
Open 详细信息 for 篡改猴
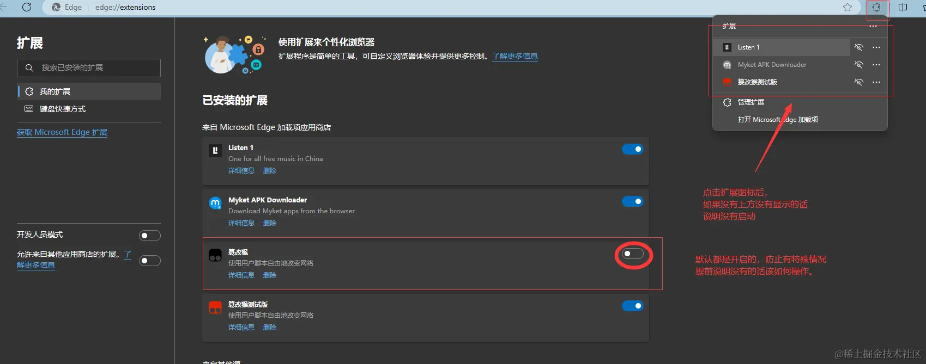click(x=241, y=275)
